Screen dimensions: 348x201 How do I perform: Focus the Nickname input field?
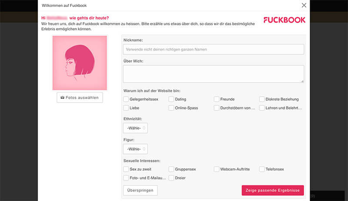(x=213, y=49)
